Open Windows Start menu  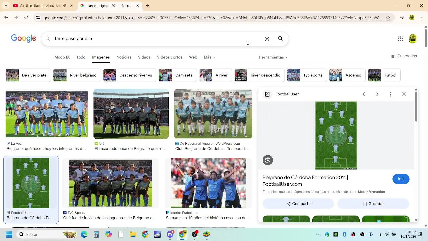[9, 234]
